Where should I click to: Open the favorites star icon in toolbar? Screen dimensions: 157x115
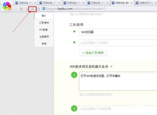[x=33, y=9]
